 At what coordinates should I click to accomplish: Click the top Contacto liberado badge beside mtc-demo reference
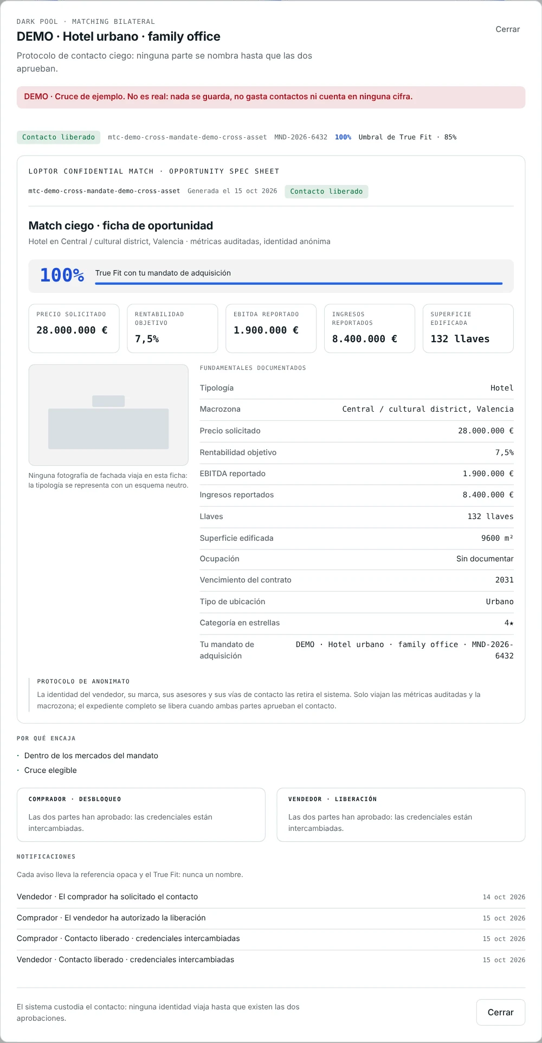[x=59, y=137]
